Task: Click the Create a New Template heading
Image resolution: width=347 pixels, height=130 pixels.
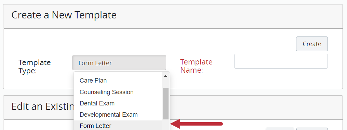Action: pyautogui.click(x=64, y=15)
